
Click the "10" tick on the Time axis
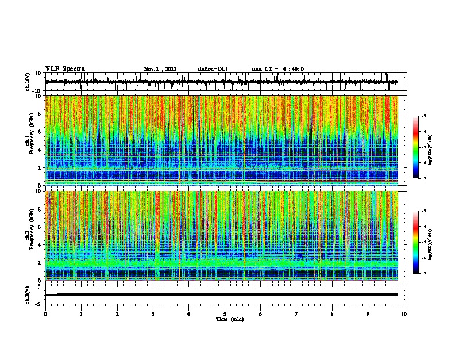[x=404, y=314]
